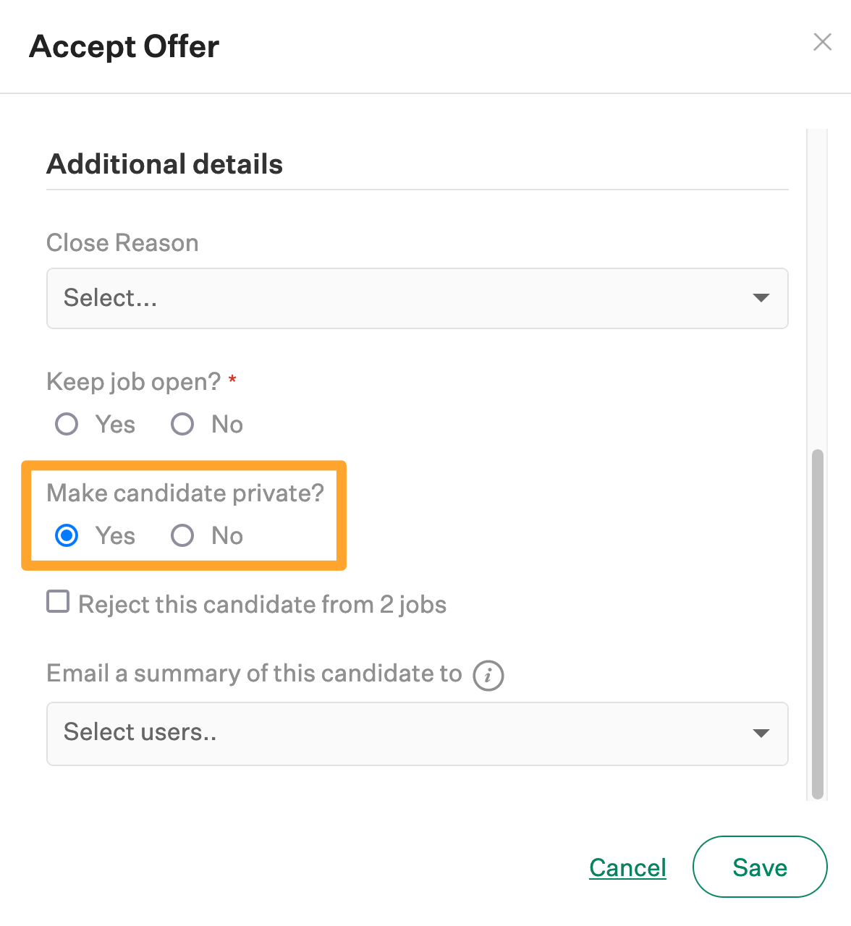Click the Close Reason dropdown arrow
Screen dimensions: 851x926
[761, 298]
